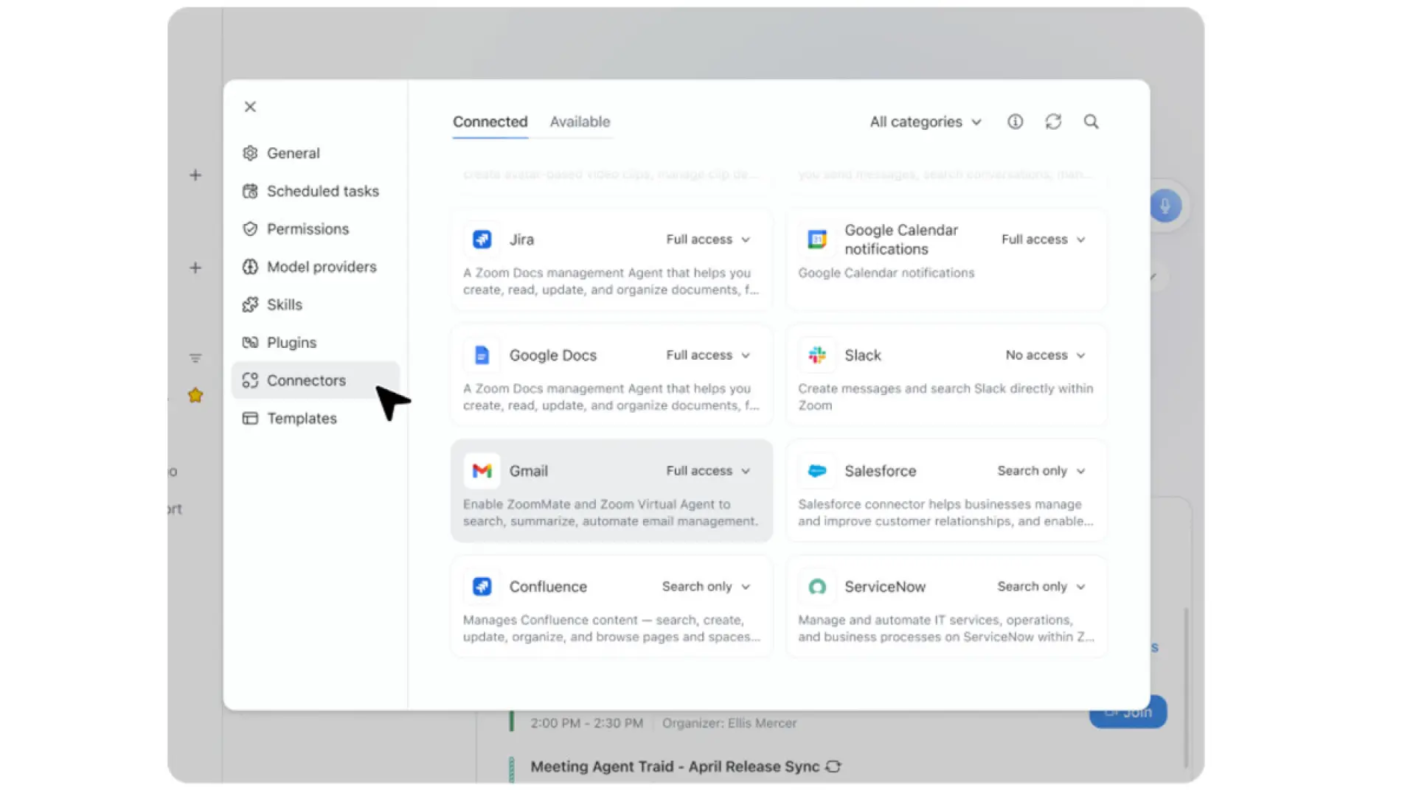Select the Gmail connector title
The image size is (1416, 796).
[529, 471]
